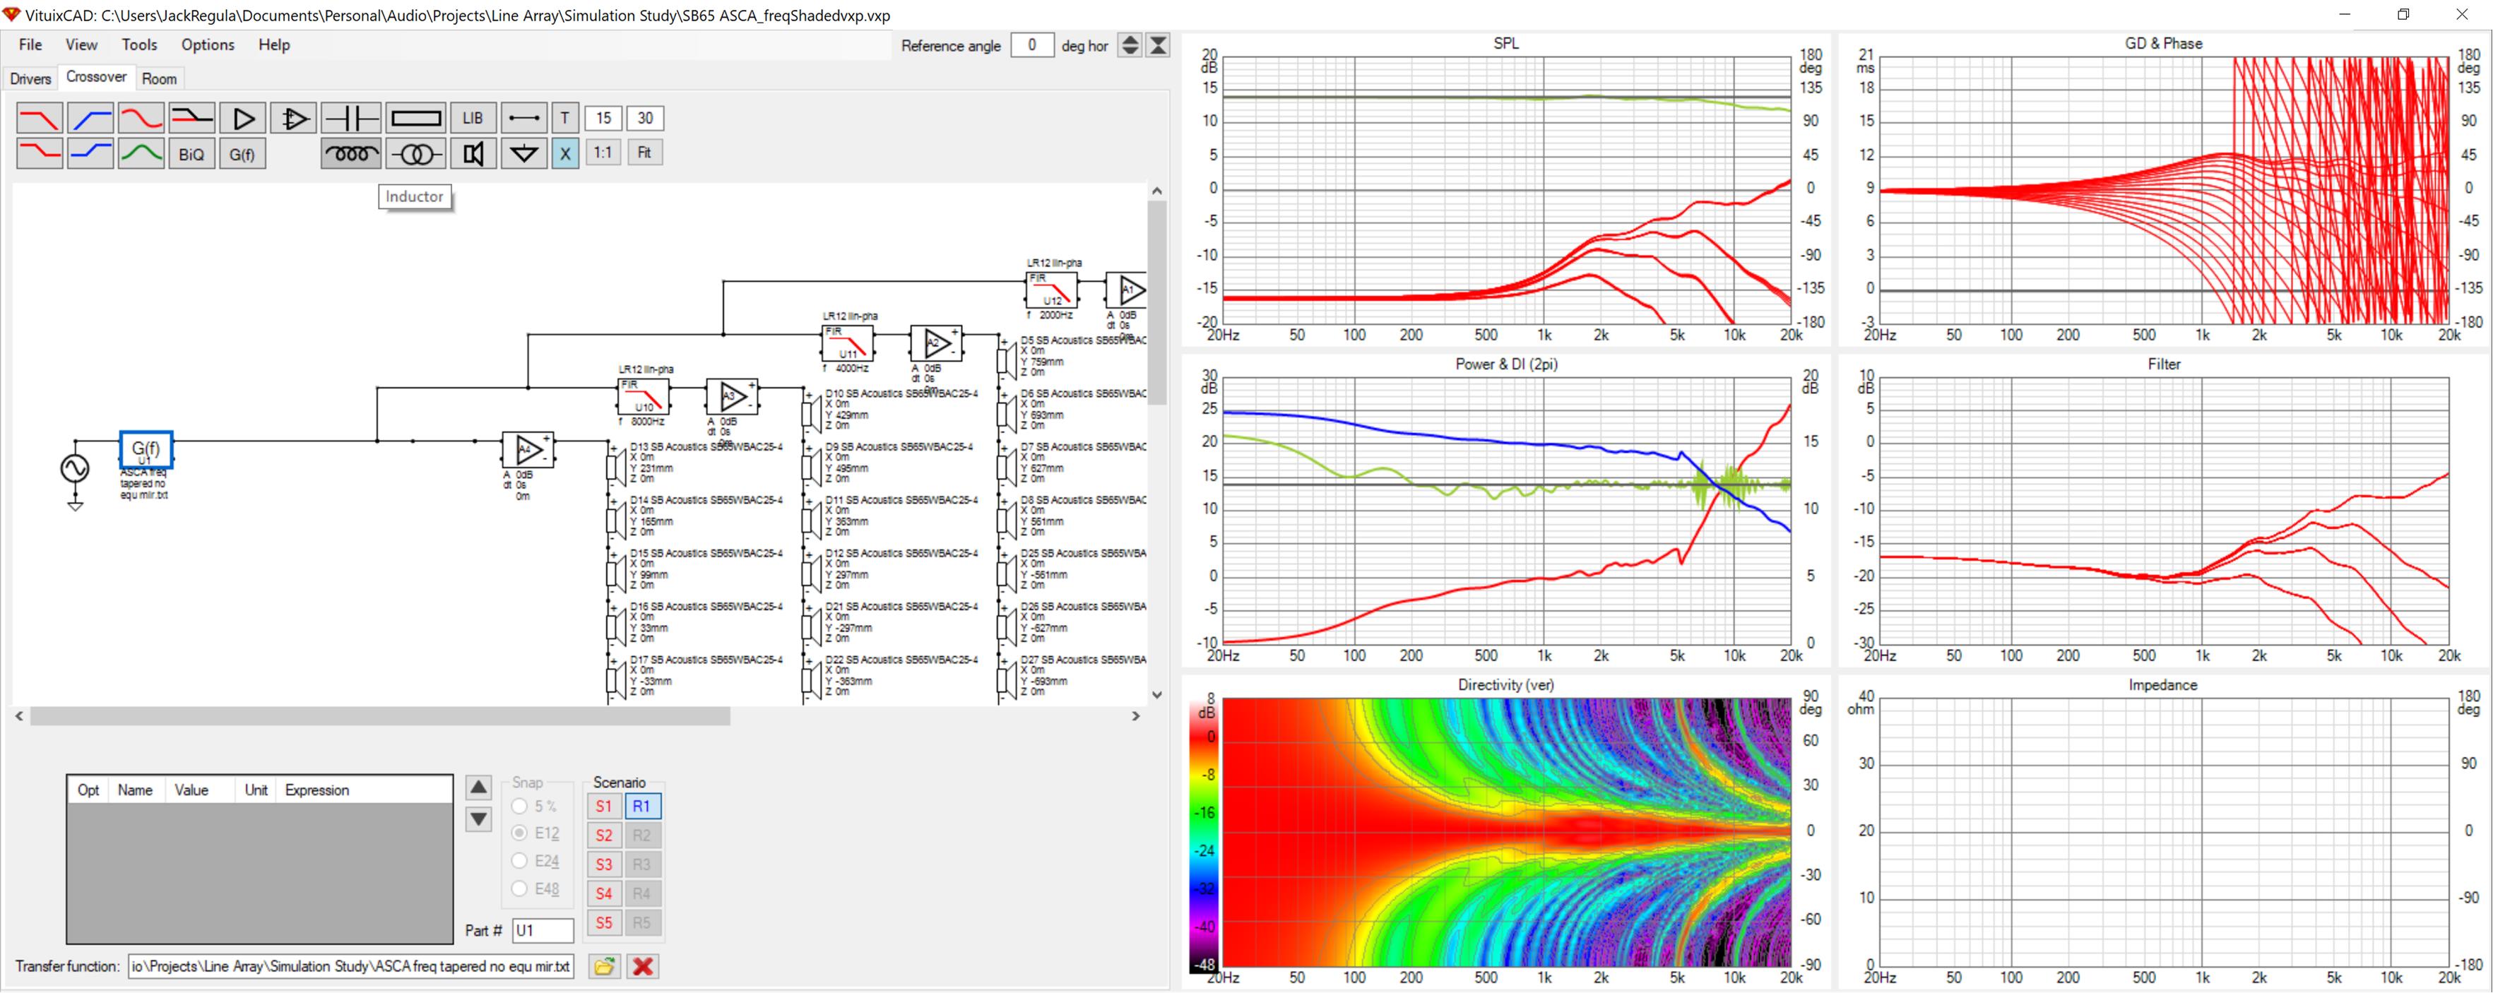The image size is (2493, 993).
Task: Toggle scenario S5
Action: coord(604,922)
